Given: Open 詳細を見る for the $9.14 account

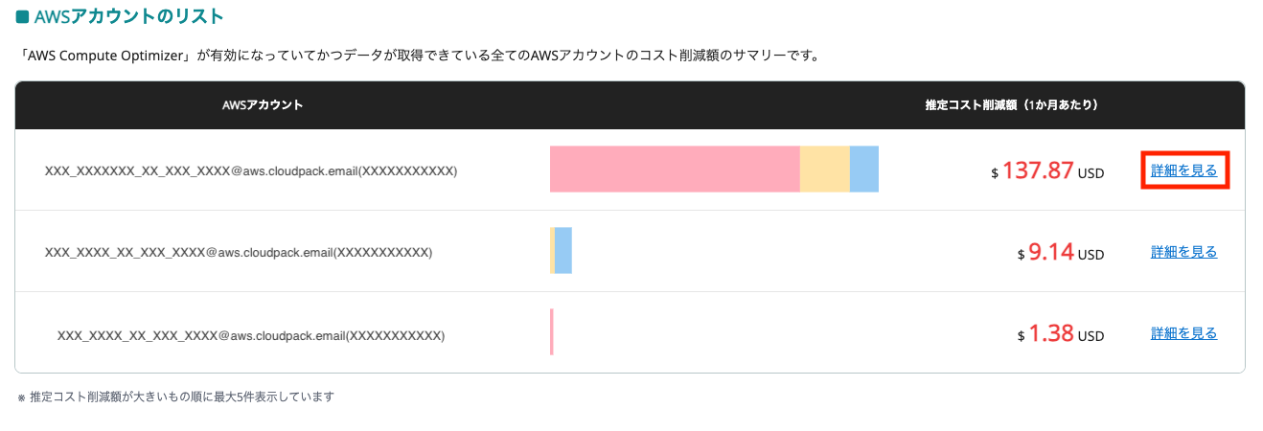Looking at the screenshot, I should [x=1183, y=252].
